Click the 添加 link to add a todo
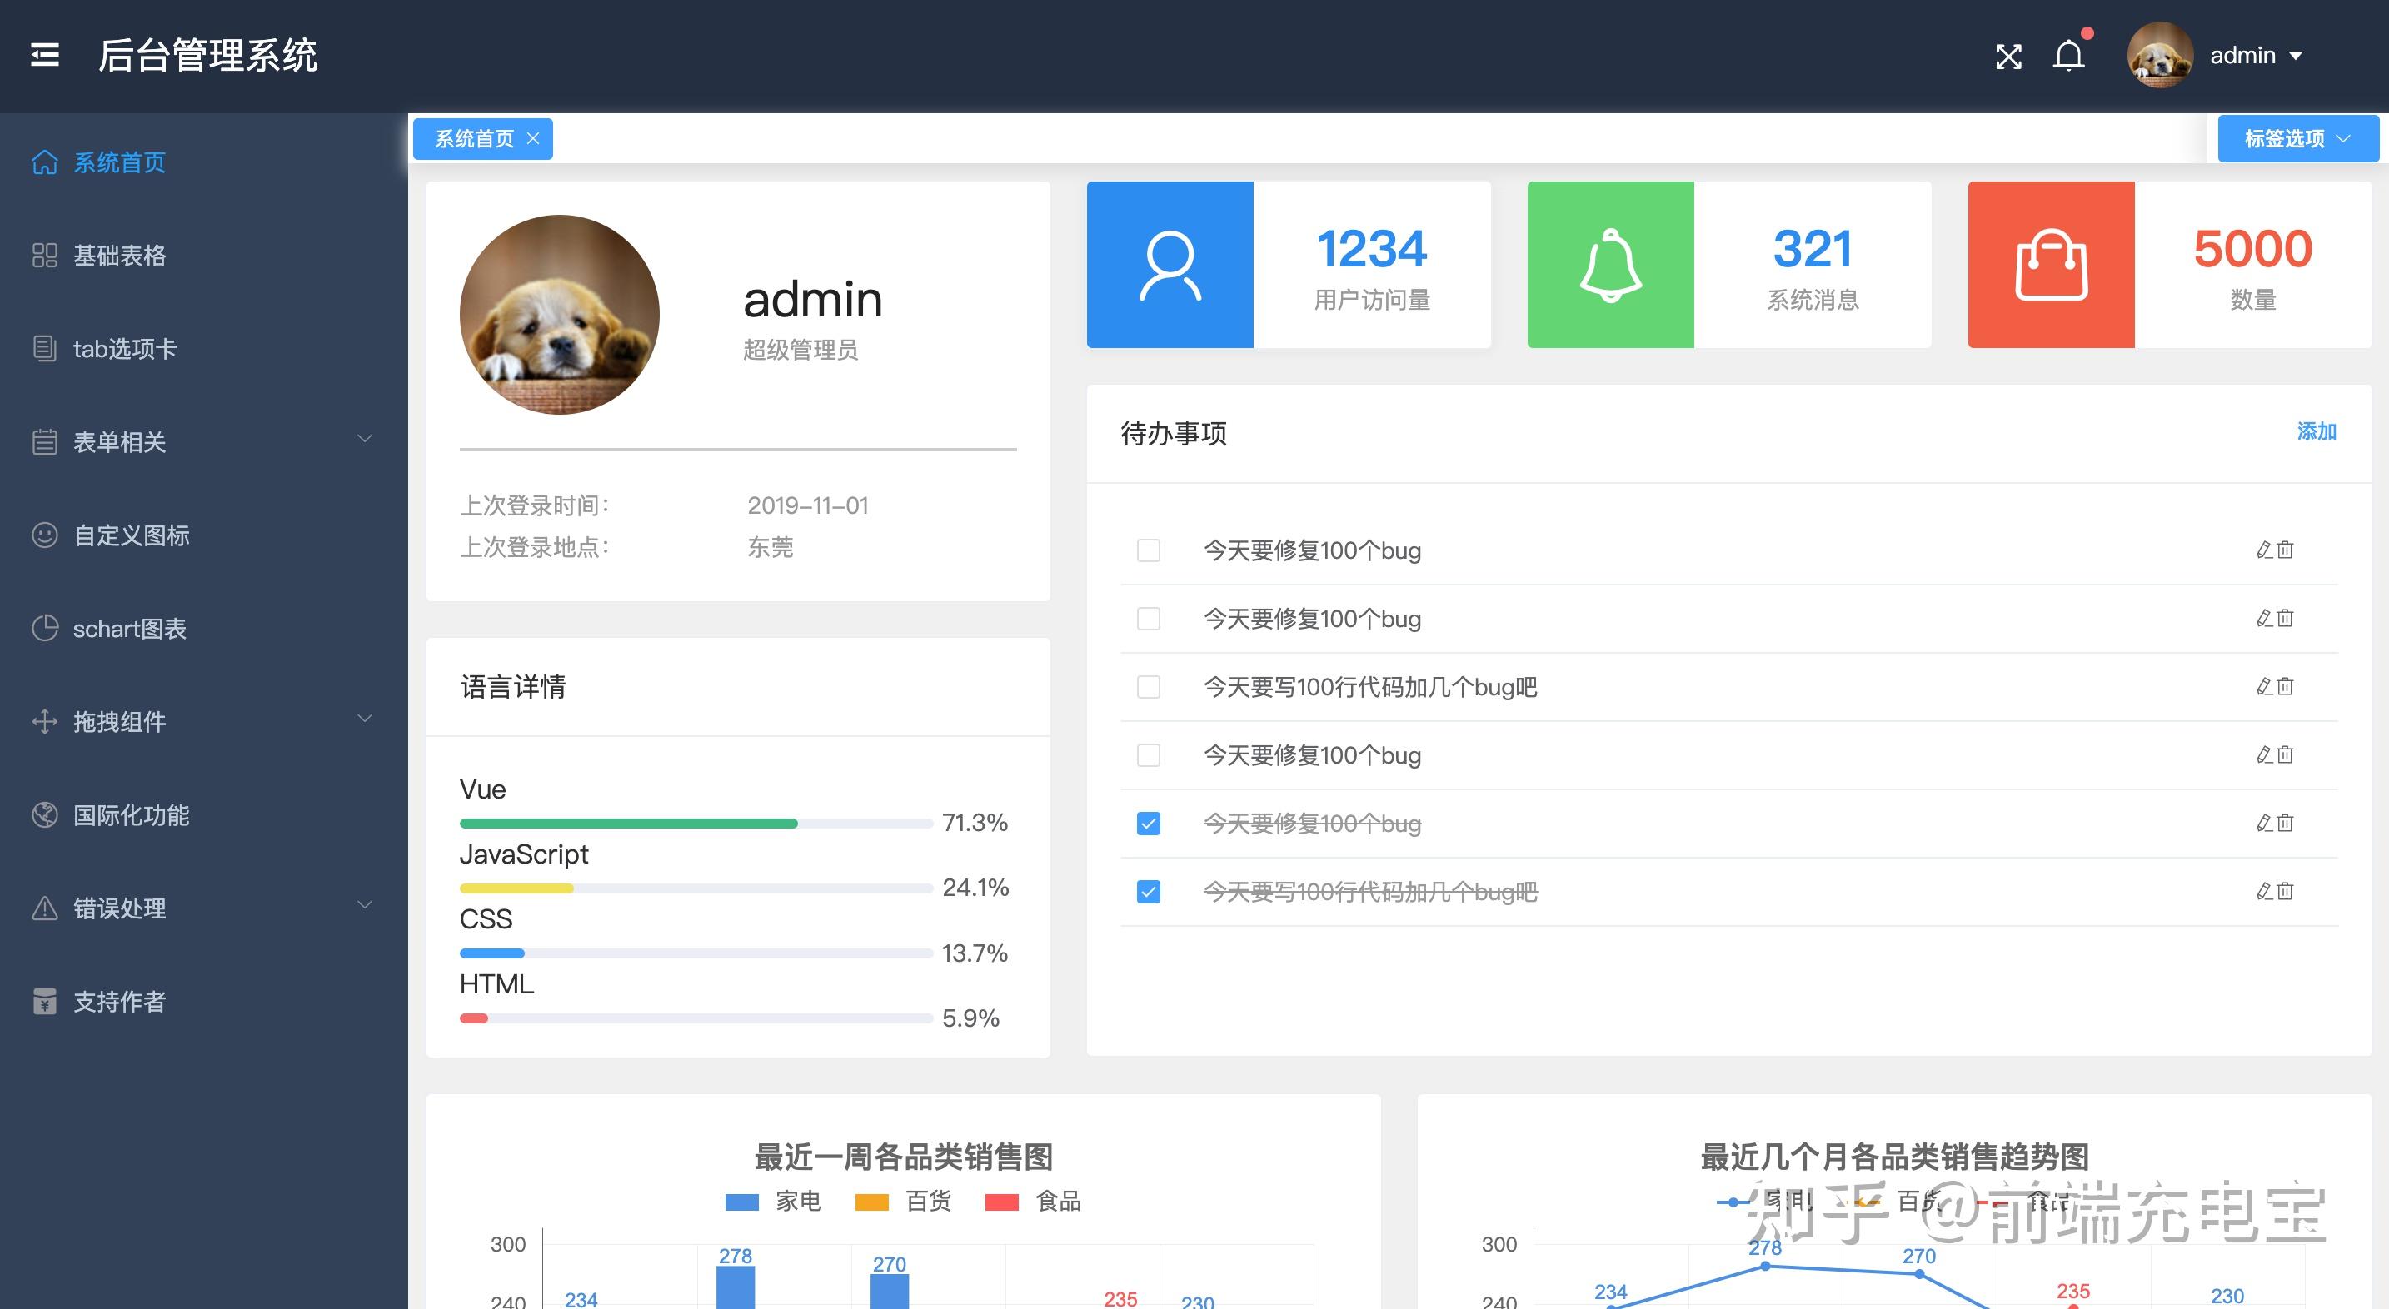The height and width of the screenshot is (1309, 2389). pyautogui.click(x=2316, y=431)
